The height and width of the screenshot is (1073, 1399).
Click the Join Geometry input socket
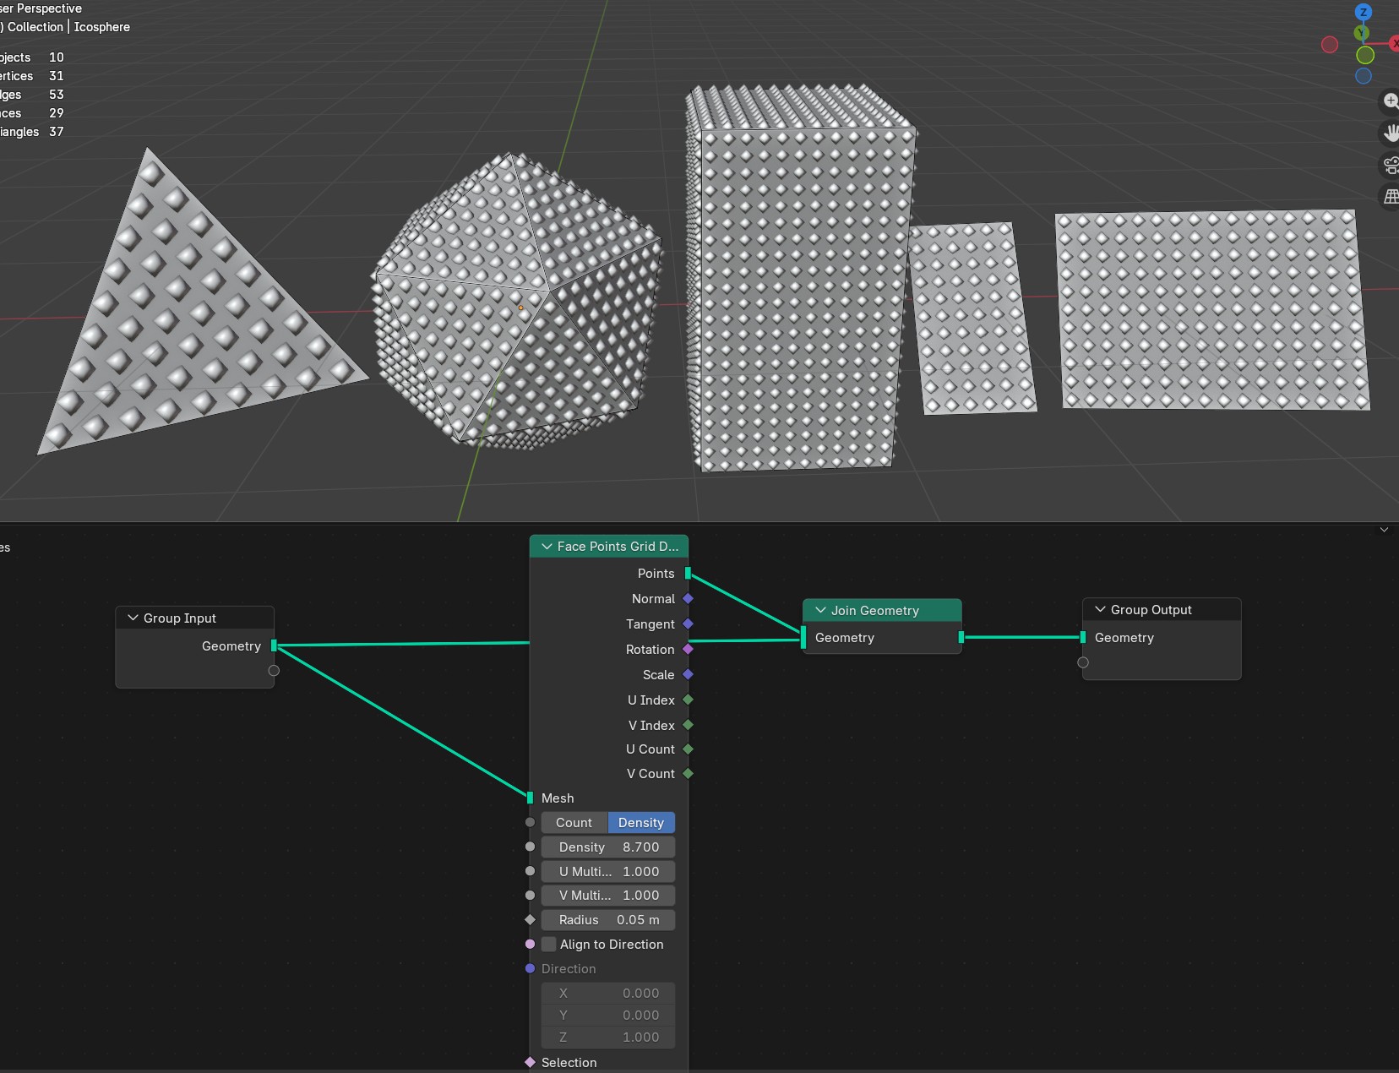803,637
